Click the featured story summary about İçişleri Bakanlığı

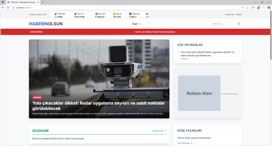click(x=98, y=114)
